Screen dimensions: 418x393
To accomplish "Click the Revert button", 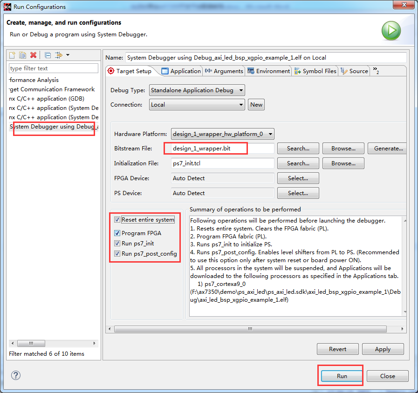I will click(337, 349).
